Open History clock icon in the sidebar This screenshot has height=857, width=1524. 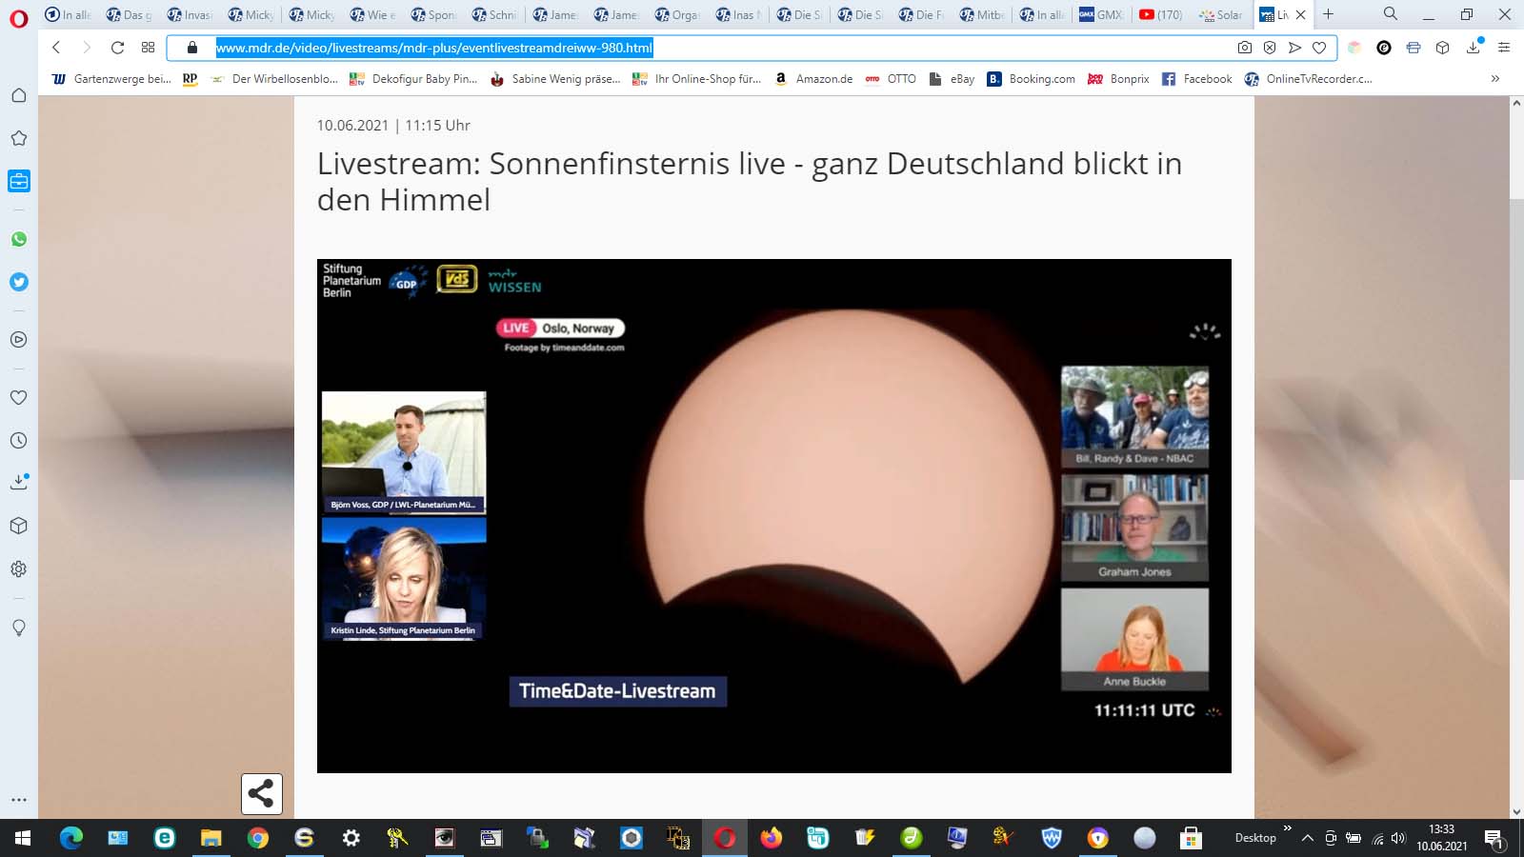[x=18, y=440]
